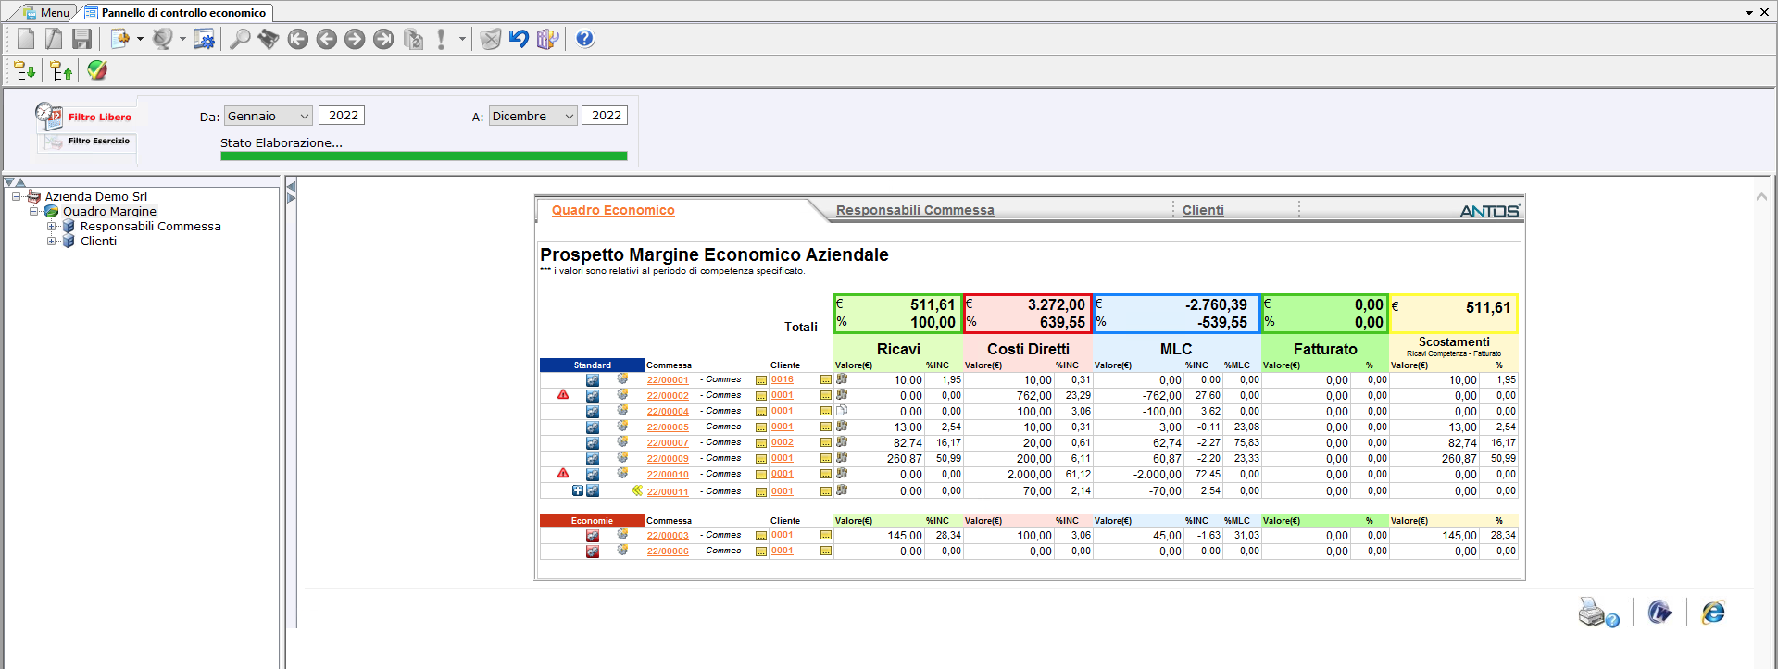The width and height of the screenshot is (1778, 669).
Task: Select Azienda Demo Srl in the tree
Action: pos(96,197)
